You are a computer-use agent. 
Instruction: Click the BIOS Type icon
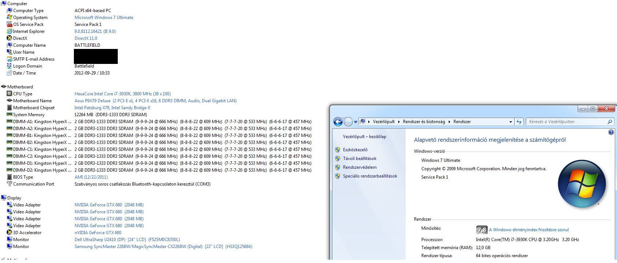pyautogui.click(x=10, y=177)
